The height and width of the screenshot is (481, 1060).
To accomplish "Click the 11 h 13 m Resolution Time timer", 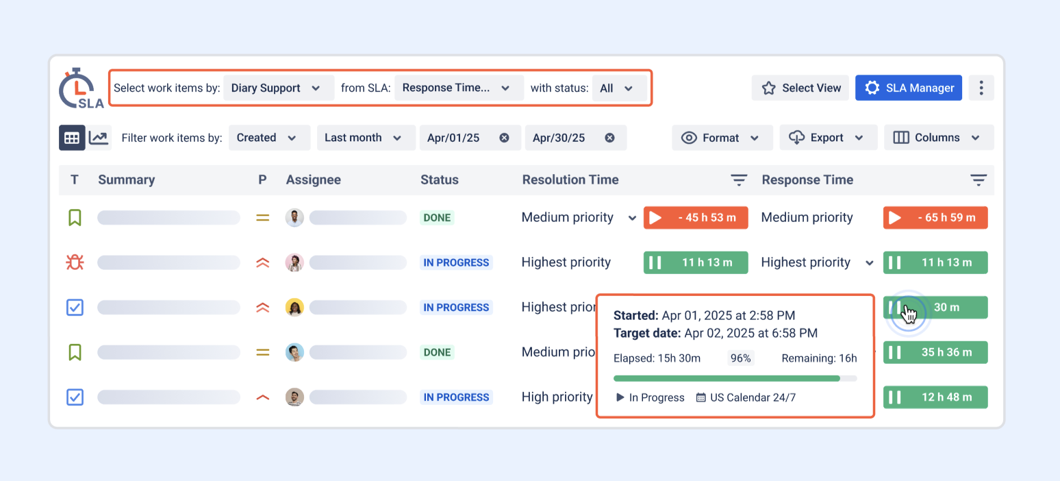I will click(x=696, y=262).
